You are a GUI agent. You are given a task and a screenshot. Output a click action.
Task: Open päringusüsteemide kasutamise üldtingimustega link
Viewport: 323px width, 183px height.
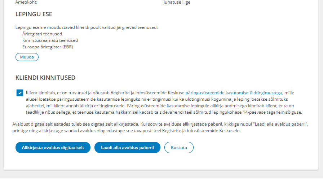coord(234,93)
